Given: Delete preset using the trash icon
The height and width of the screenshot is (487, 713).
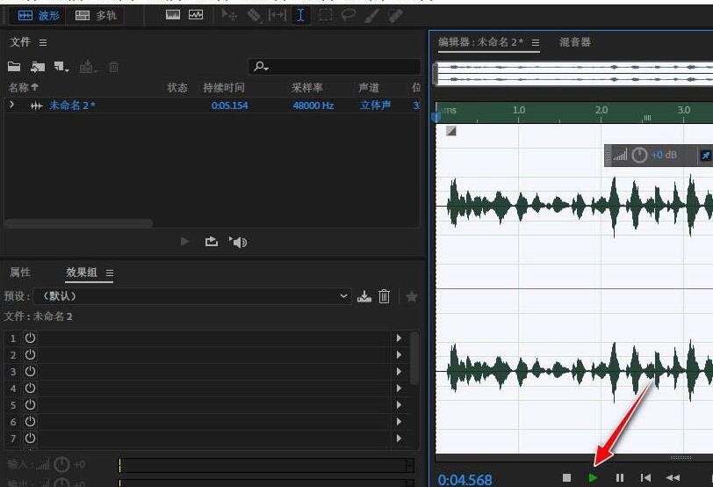Looking at the screenshot, I should coord(384,296).
